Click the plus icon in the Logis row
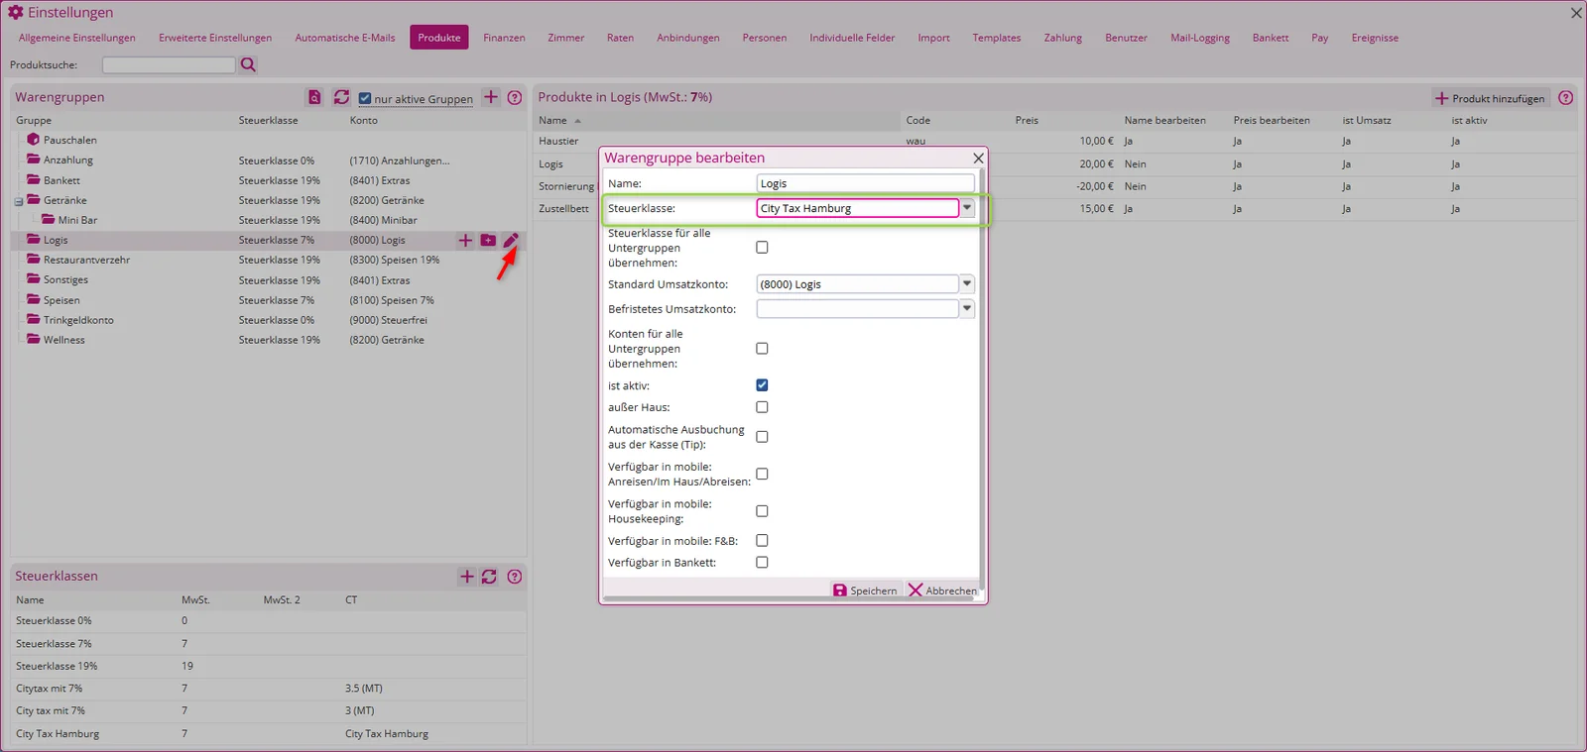 click(x=465, y=240)
